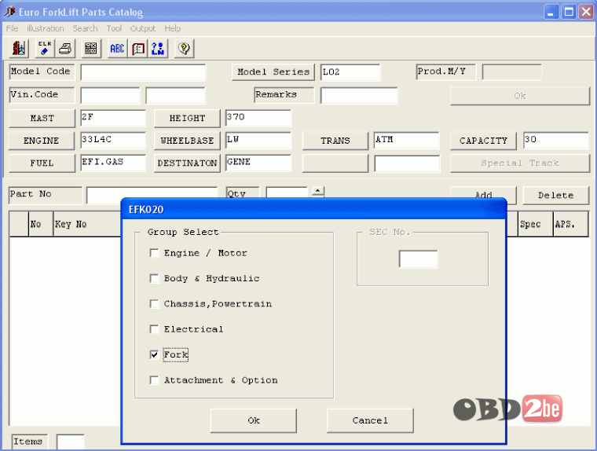Click the engine field showing 33L4C

tap(113, 141)
